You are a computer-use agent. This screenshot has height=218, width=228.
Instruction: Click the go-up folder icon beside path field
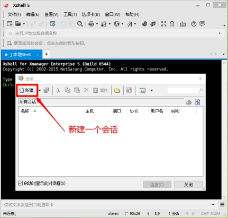188,102
